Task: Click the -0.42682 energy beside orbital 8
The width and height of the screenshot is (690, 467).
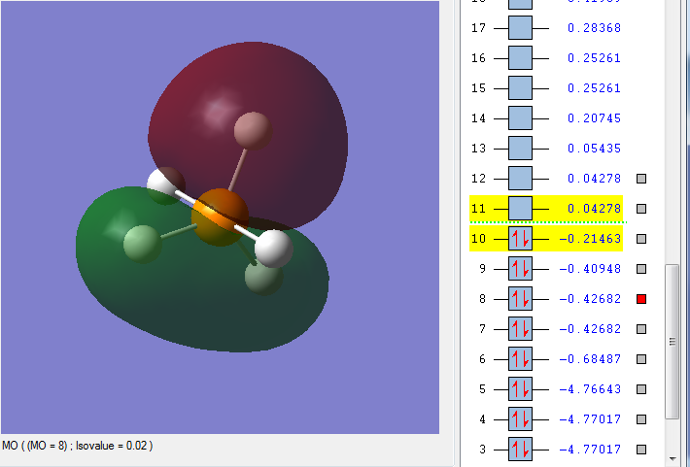Action: (590, 299)
